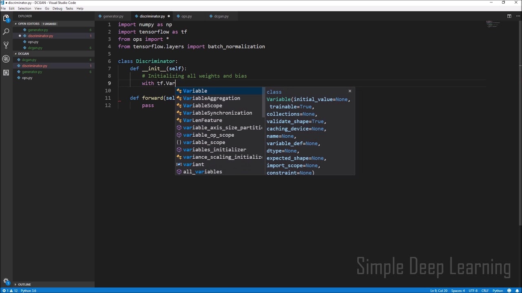Change indentation via Spaces: 4
Image resolution: width=522 pixels, height=293 pixels.
(x=458, y=291)
